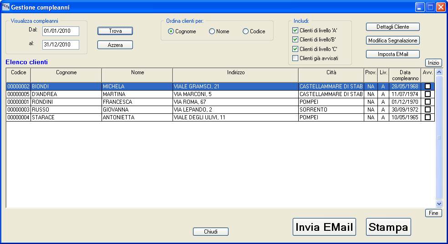Print the list with Stampa
Image resolution: width=448 pixels, height=244 pixels.
click(388, 227)
